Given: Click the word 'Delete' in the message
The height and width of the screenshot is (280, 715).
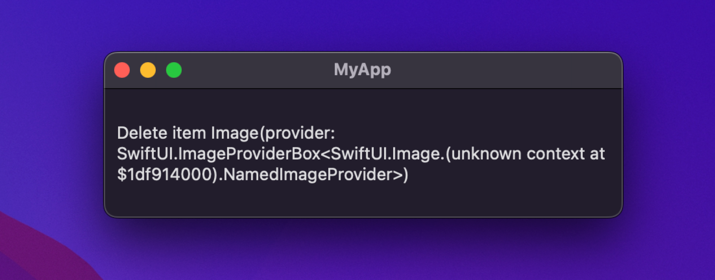Looking at the screenshot, I should (x=140, y=134).
